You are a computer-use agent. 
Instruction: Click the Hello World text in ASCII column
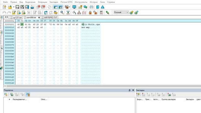tap(88, 24)
